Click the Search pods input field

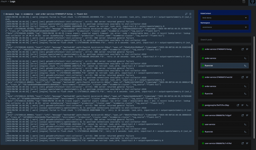tap(224, 40)
